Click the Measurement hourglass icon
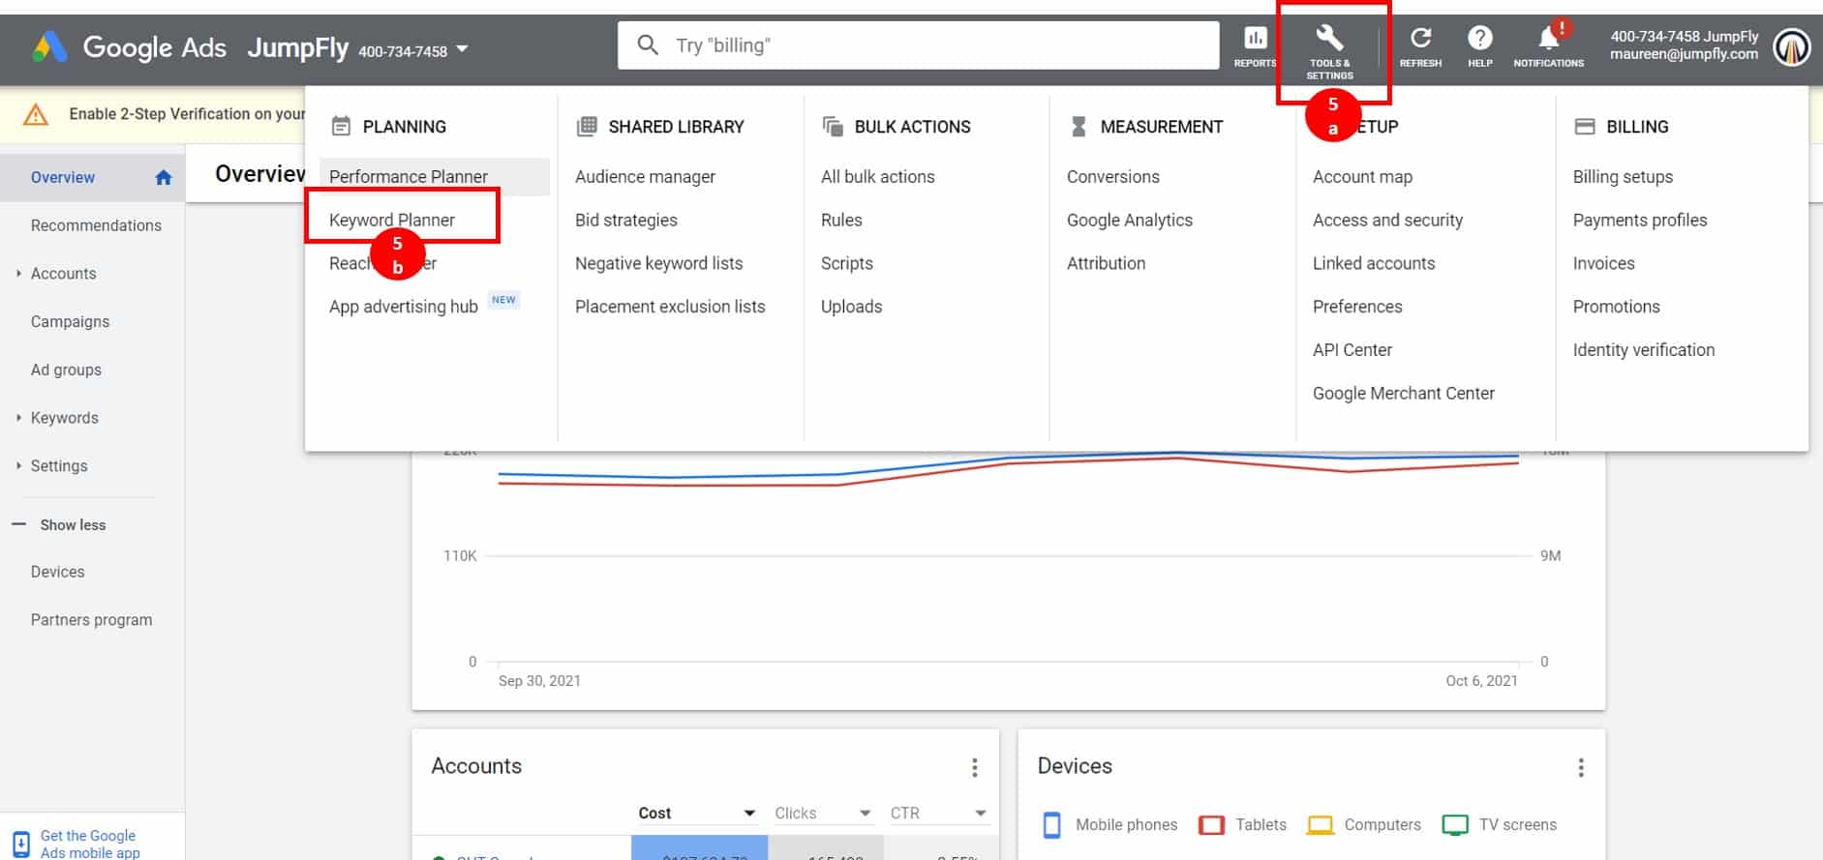The height and width of the screenshot is (860, 1823). (1079, 126)
